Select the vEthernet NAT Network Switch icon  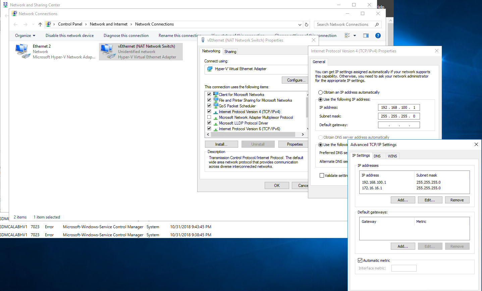point(108,51)
